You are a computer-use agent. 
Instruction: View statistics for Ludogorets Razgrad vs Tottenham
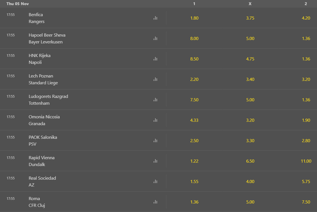tap(155, 100)
